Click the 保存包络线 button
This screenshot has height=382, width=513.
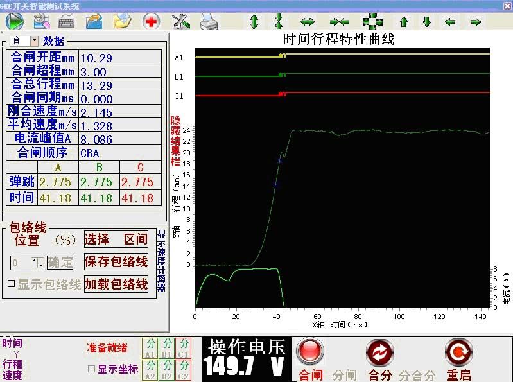116,262
